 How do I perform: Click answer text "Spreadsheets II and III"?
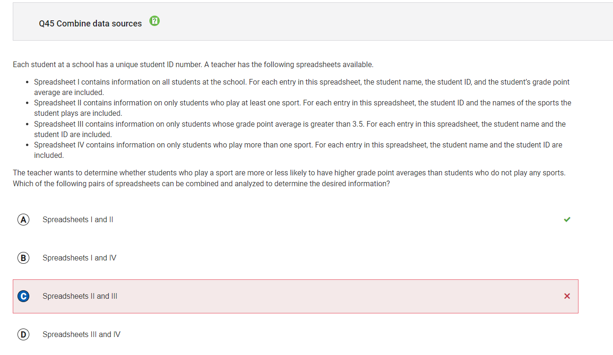click(80, 296)
